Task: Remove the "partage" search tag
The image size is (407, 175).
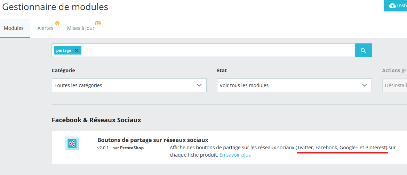Action: pos(76,51)
